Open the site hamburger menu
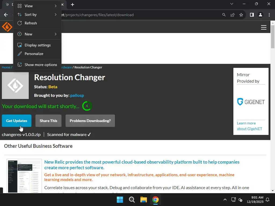This screenshot has width=275, height=206. coord(264,27)
